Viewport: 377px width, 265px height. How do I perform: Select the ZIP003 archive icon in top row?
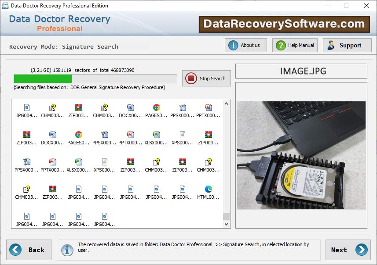click(78, 107)
